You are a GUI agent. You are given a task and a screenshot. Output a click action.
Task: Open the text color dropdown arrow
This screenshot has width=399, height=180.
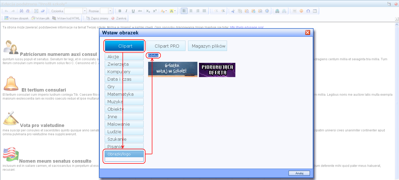coord(166,11)
